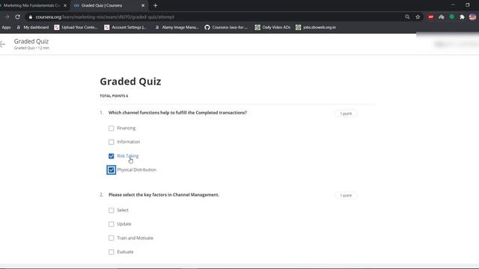Switch to Marketing Mix Fundamentals tab

pyautogui.click(x=32, y=5)
